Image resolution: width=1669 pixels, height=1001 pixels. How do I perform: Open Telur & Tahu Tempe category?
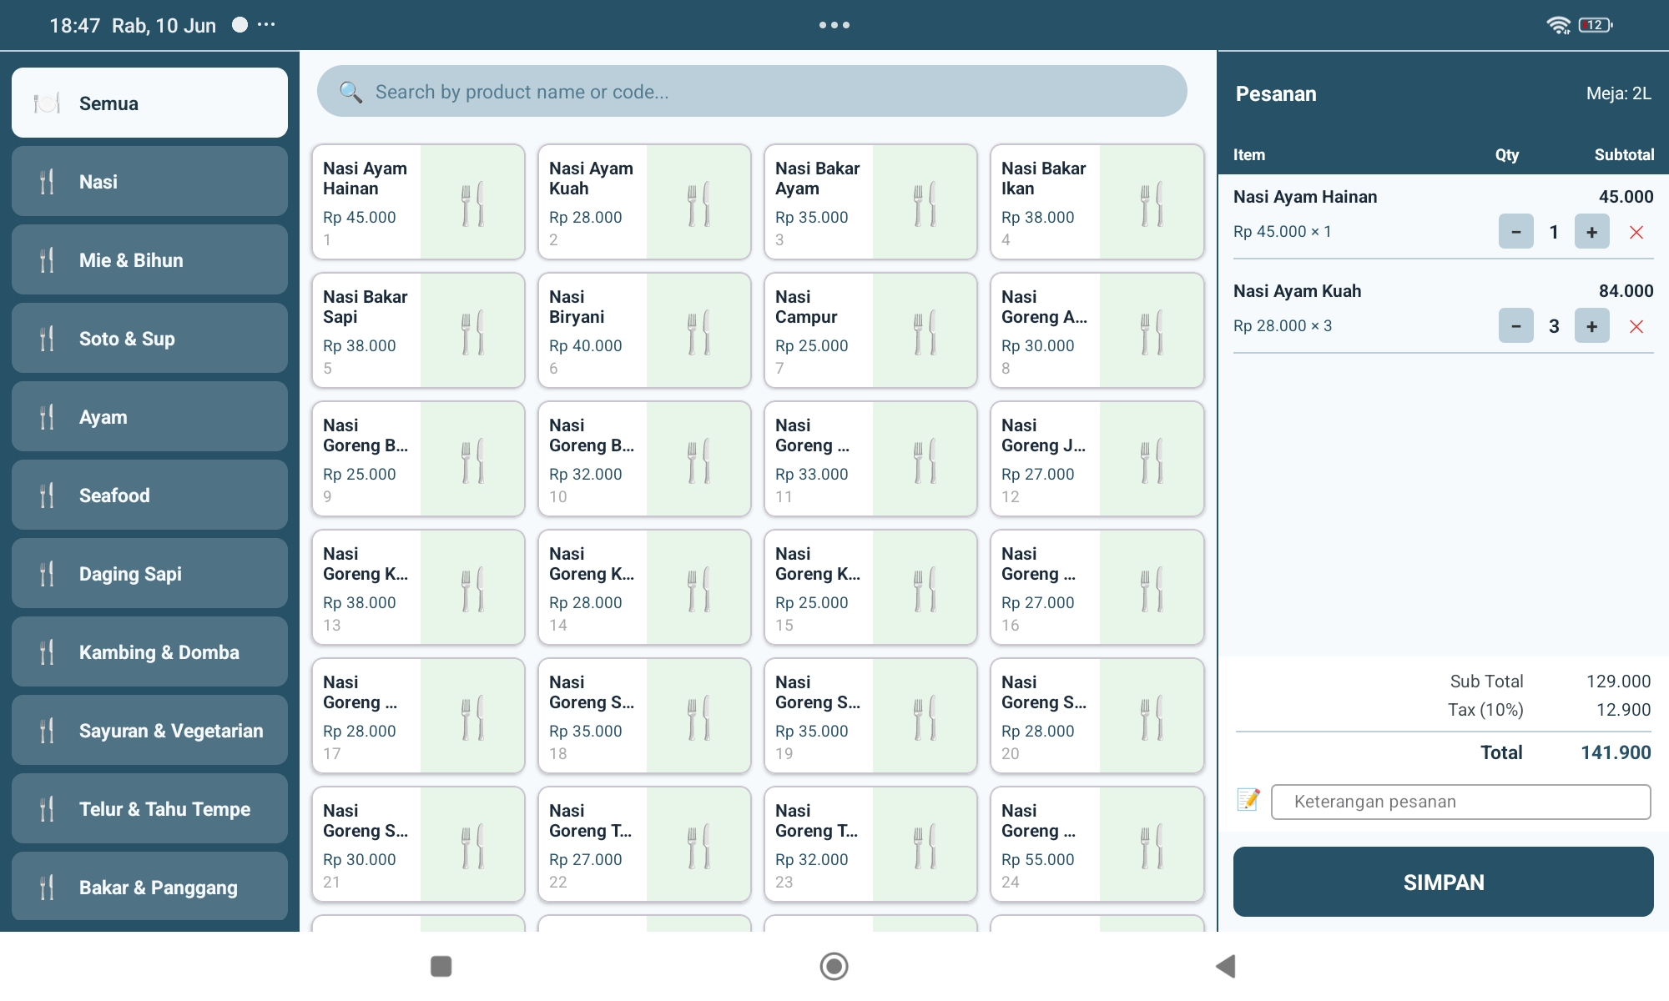click(150, 808)
